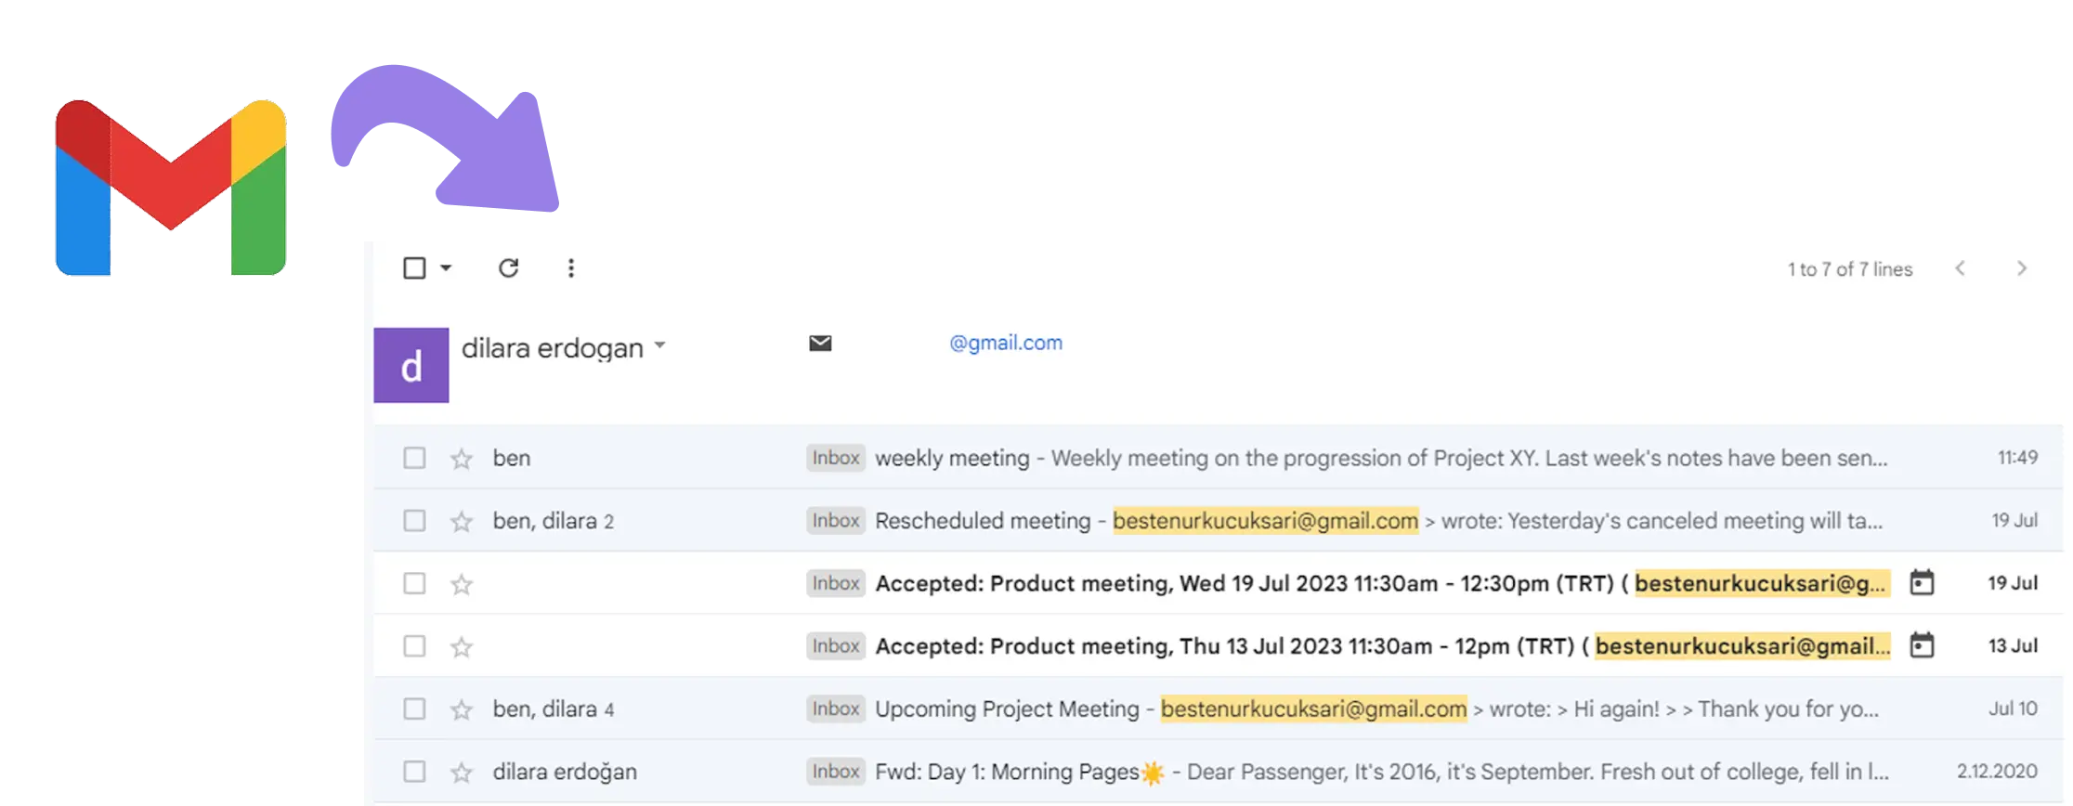Select the Upcoming Project Meeting checkbox
The image size is (2073, 806).
point(414,709)
